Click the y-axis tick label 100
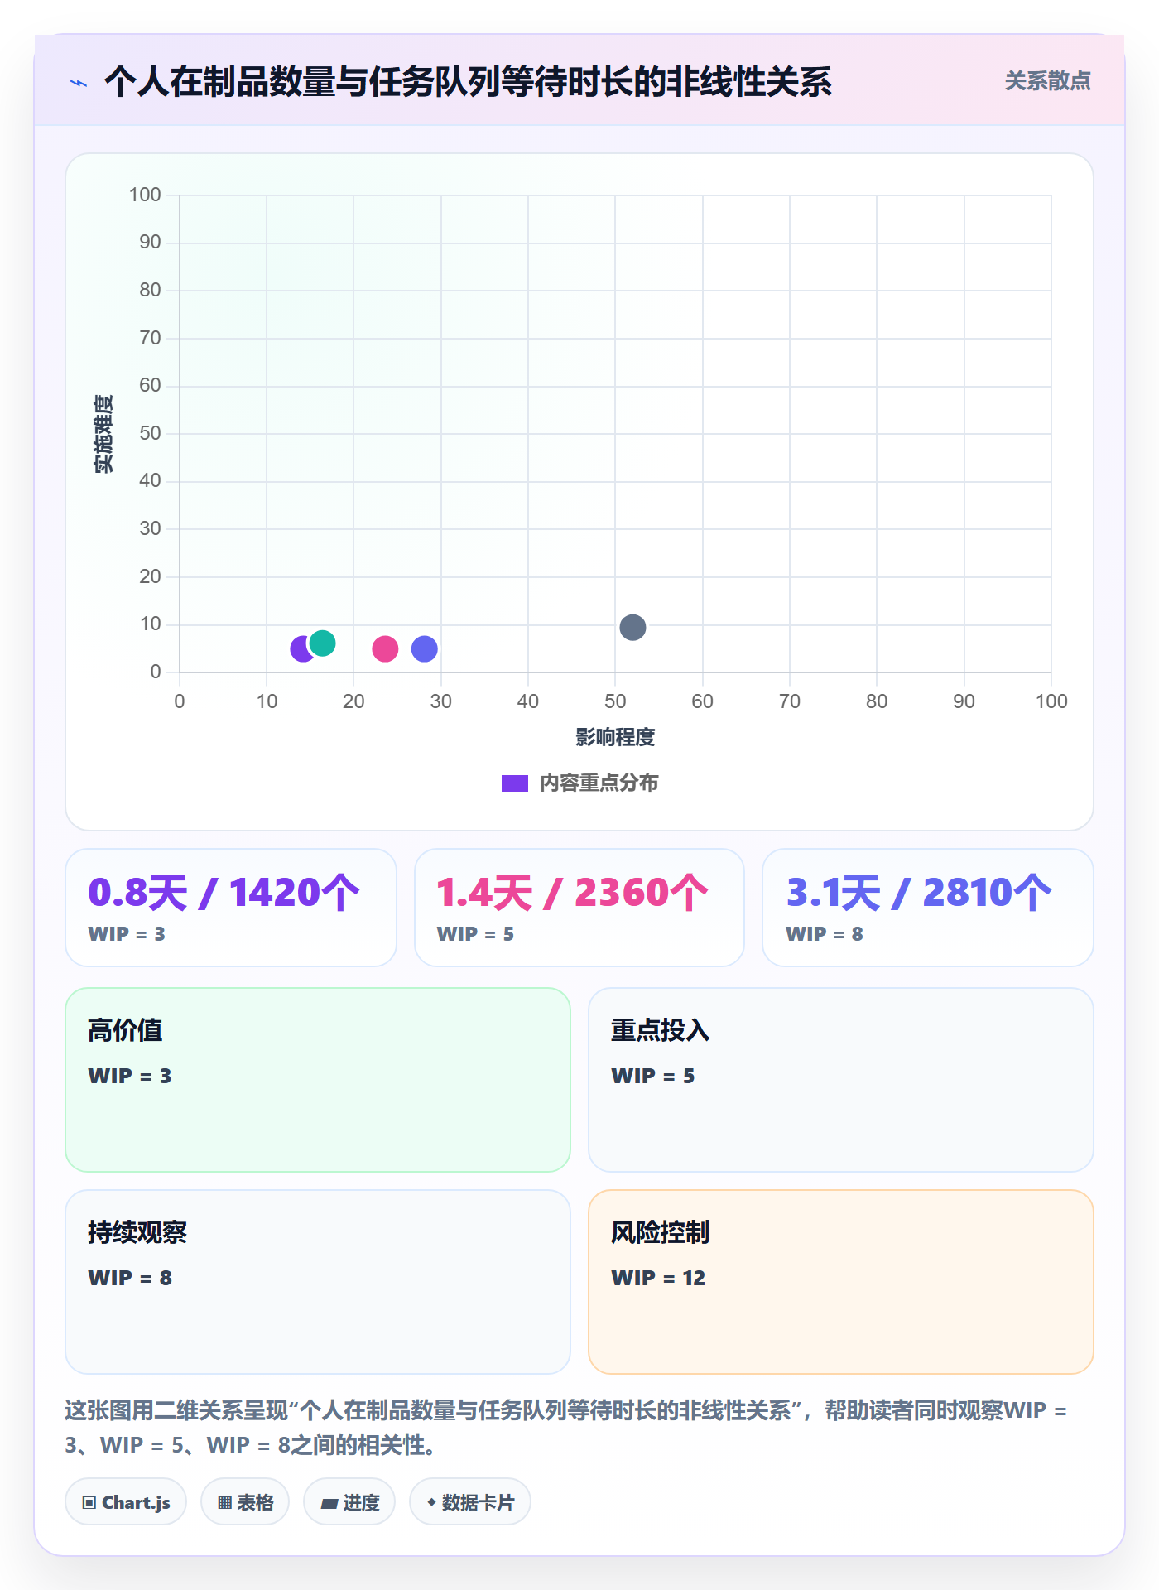 click(x=145, y=195)
